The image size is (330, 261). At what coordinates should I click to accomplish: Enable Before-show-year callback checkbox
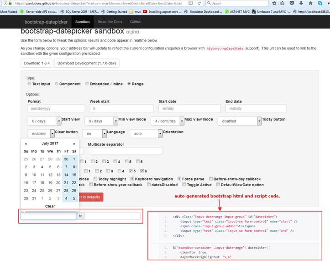pyautogui.click(x=91, y=185)
